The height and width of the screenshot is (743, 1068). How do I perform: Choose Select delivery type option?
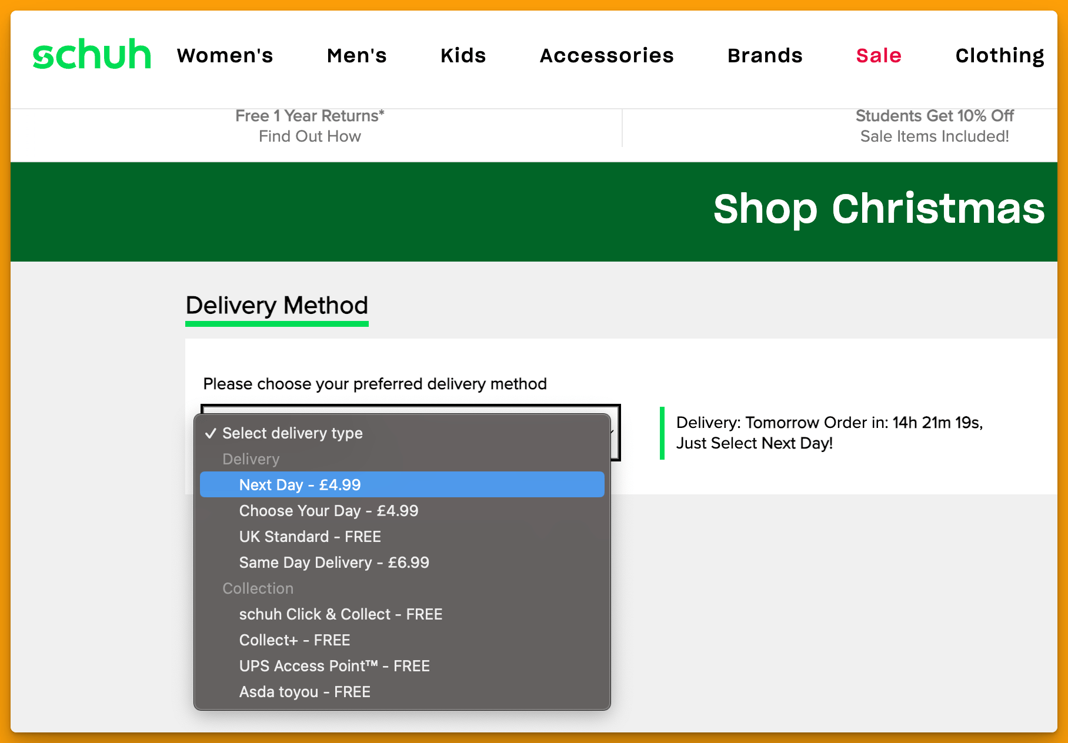pyautogui.click(x=402, y=433)
